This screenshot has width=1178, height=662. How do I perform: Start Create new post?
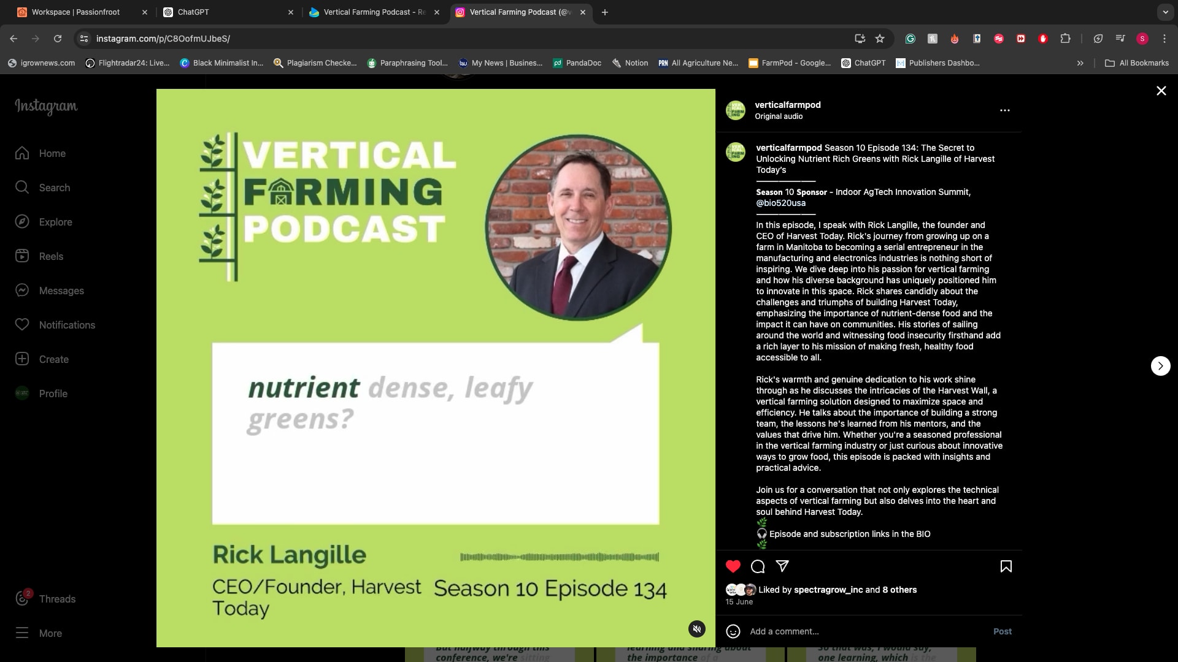pyautogui.click(x=42, y=359)
